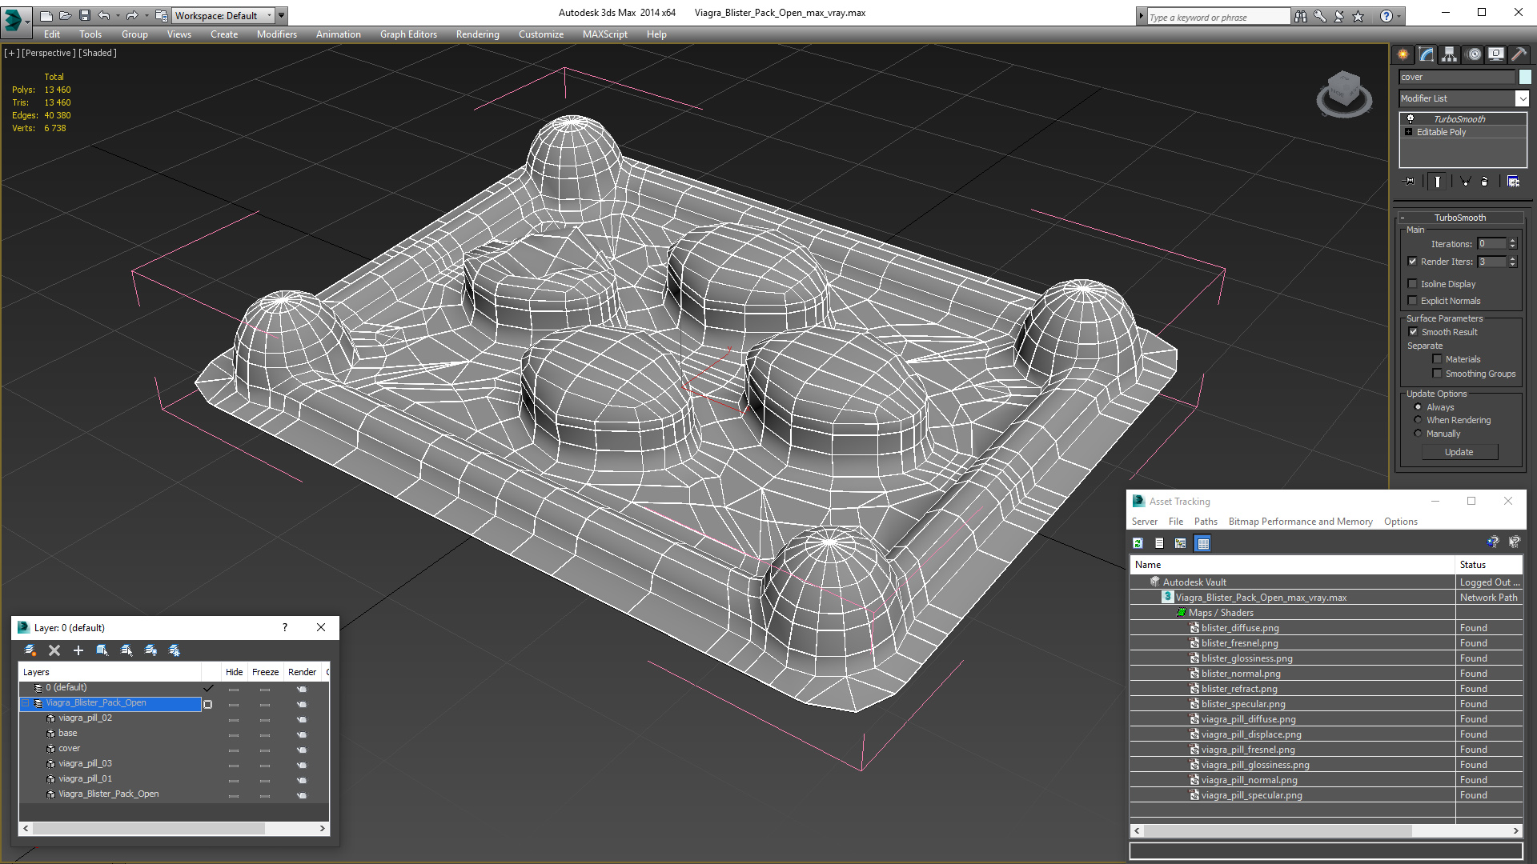Screen dimensions: 1537x864
Task: Open the Graph Editors menu
Action: pyautogui.click(x=408, y=34)
